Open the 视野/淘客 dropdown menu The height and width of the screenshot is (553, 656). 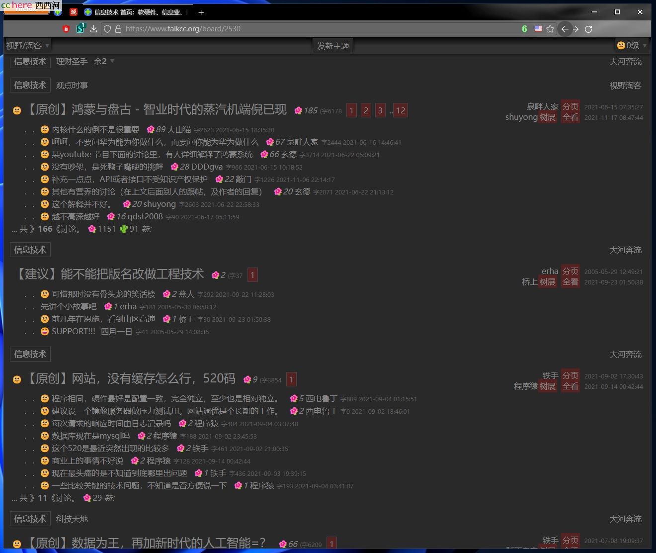click(x=28, y=46)
